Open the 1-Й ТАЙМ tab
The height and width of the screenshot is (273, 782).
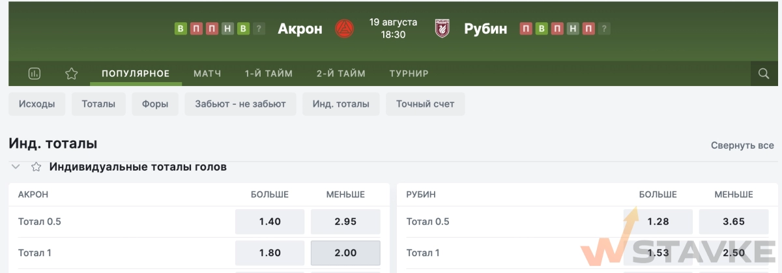pyautogui.click(x=268, y=74)
